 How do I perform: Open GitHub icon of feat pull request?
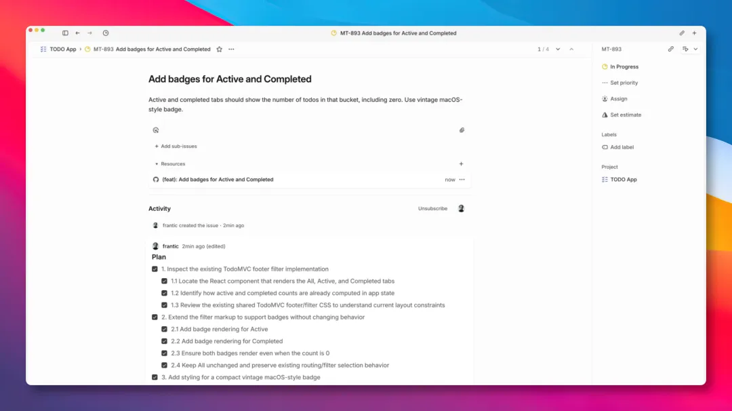(x=156, y=179)
